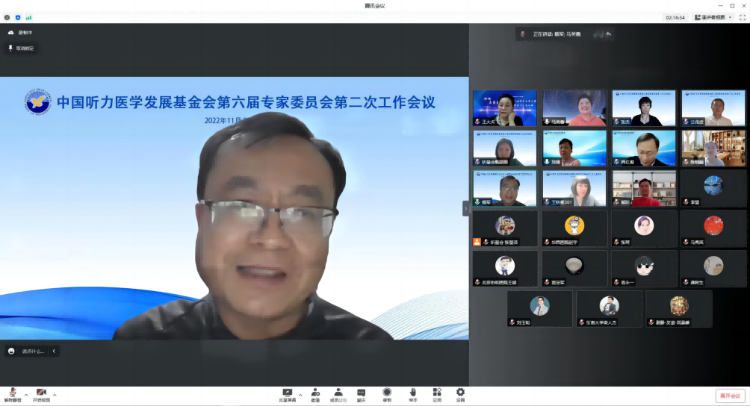
Task: Click the raise hand icon
Action: coord(412,393)
